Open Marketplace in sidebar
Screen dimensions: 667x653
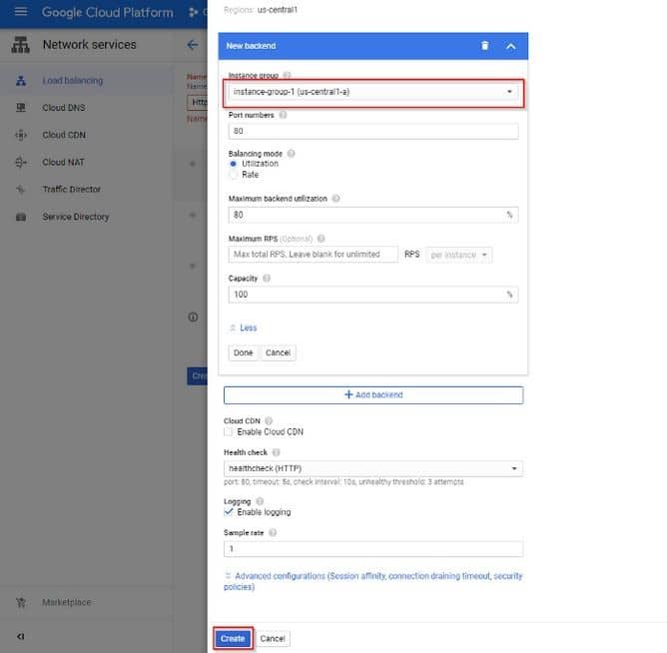click(x=66, y=602)
